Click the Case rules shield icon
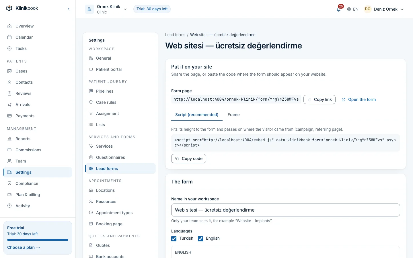413x258 pixels. point(91,102)
